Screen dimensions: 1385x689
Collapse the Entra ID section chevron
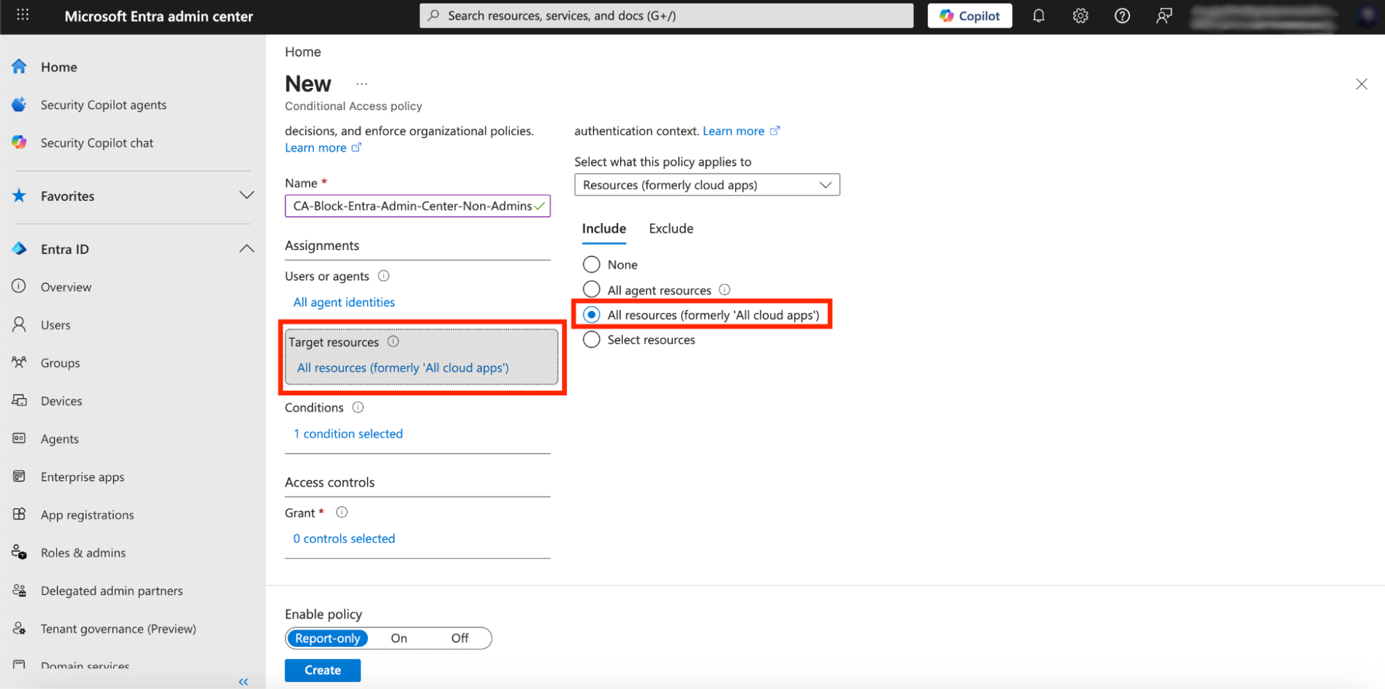(247, 249)
